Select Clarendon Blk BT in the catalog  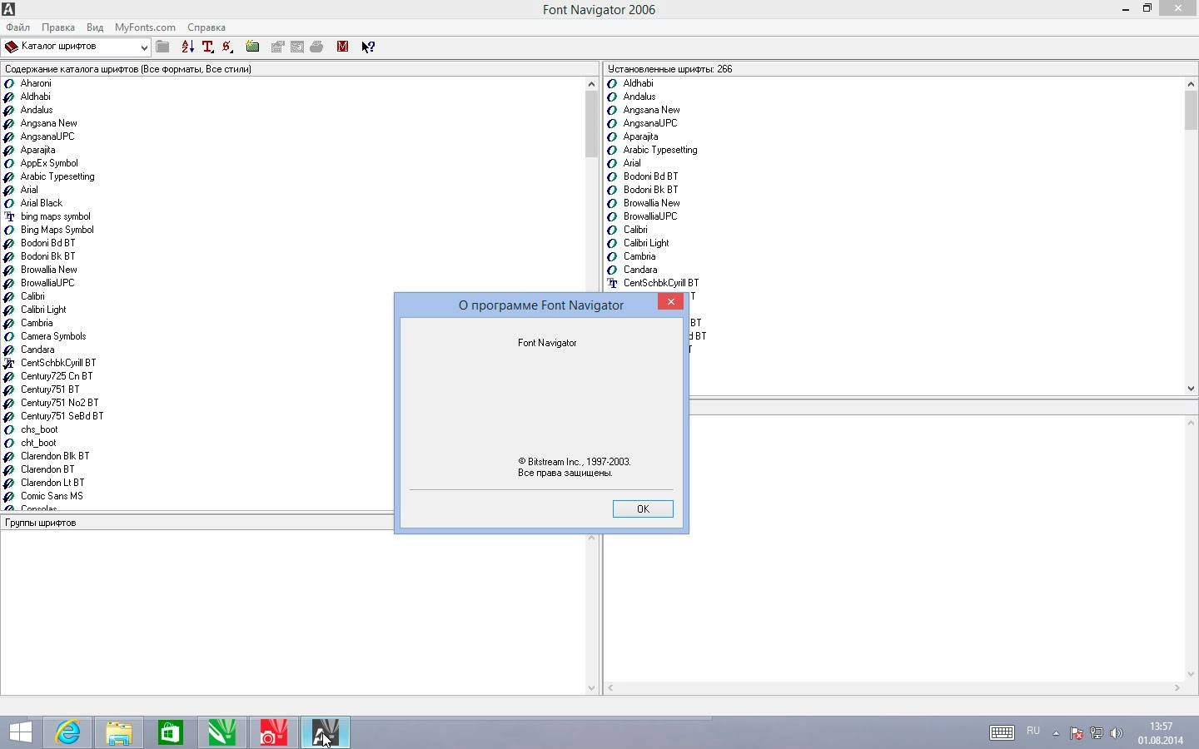pos(55,456)
